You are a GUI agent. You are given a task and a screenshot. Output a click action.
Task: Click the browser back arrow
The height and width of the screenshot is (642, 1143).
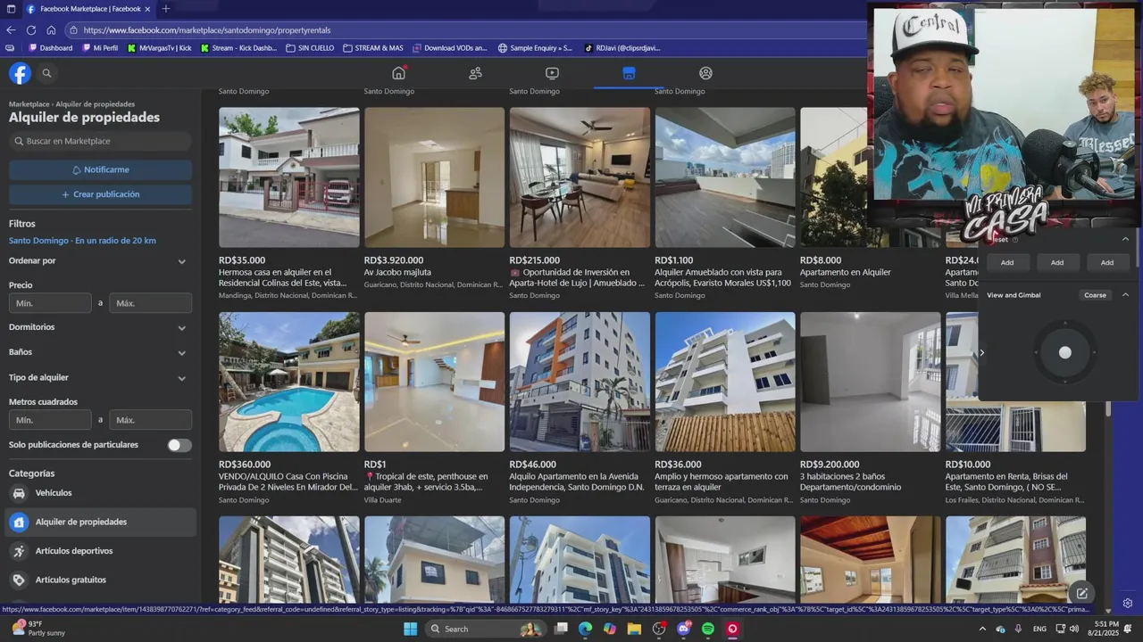[11, 29]
